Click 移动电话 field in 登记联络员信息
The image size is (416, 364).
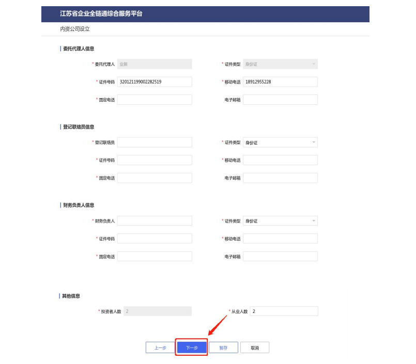(x=281, y=160)
